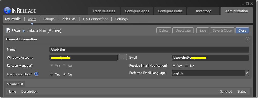Click the Deactivate button
The width and height of the screenshot is (258, 98).
point(183,30)
